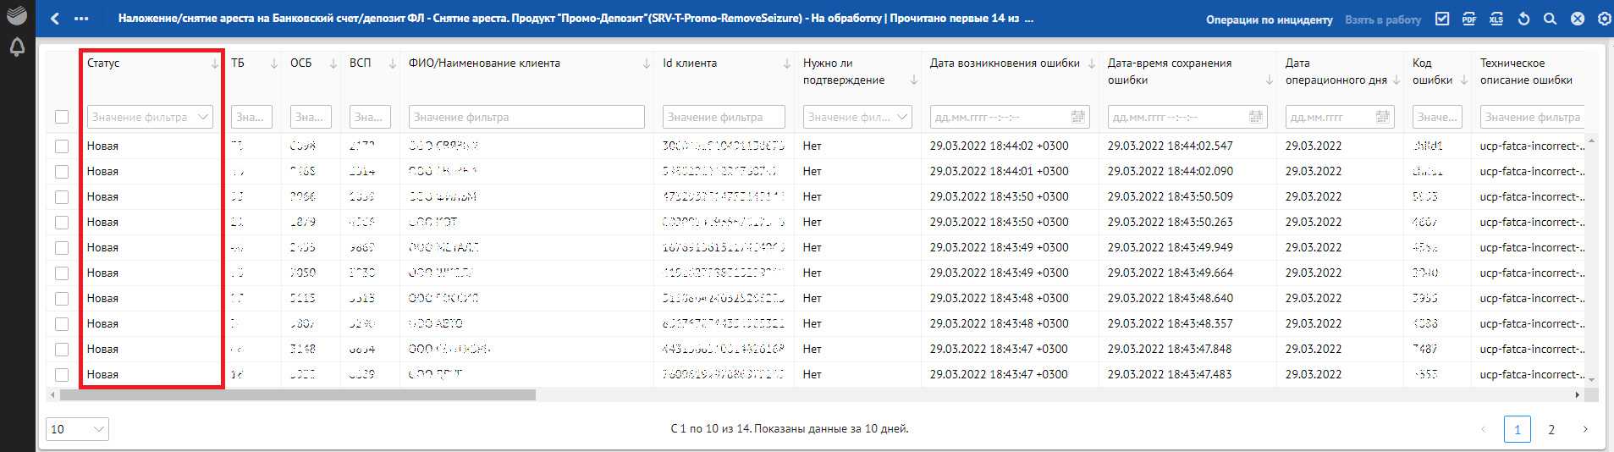This screenshot has height=452, width=1614.
Task: Select the last visible row's checkbox
Action: click(x=62, y=375)
